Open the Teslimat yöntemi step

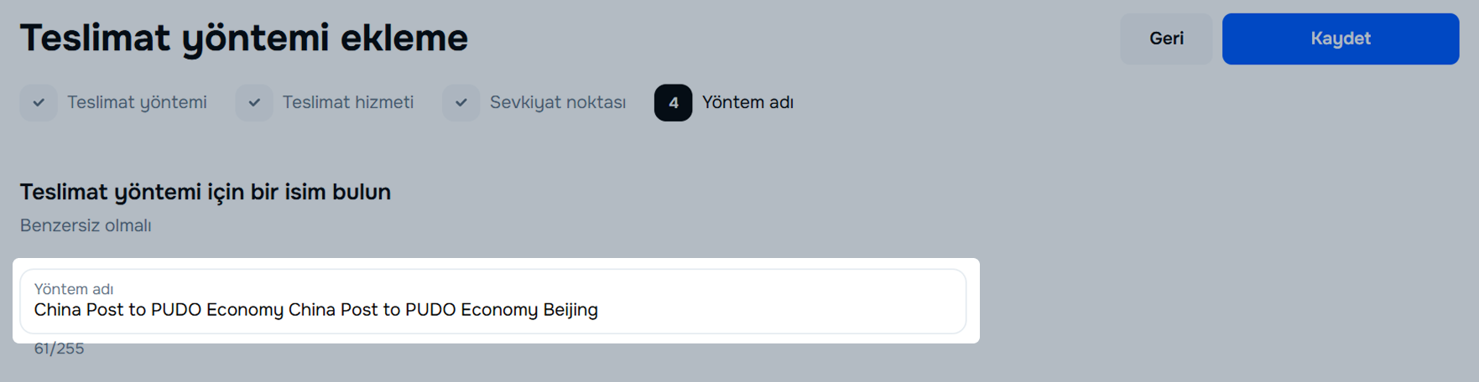point(137,102)
